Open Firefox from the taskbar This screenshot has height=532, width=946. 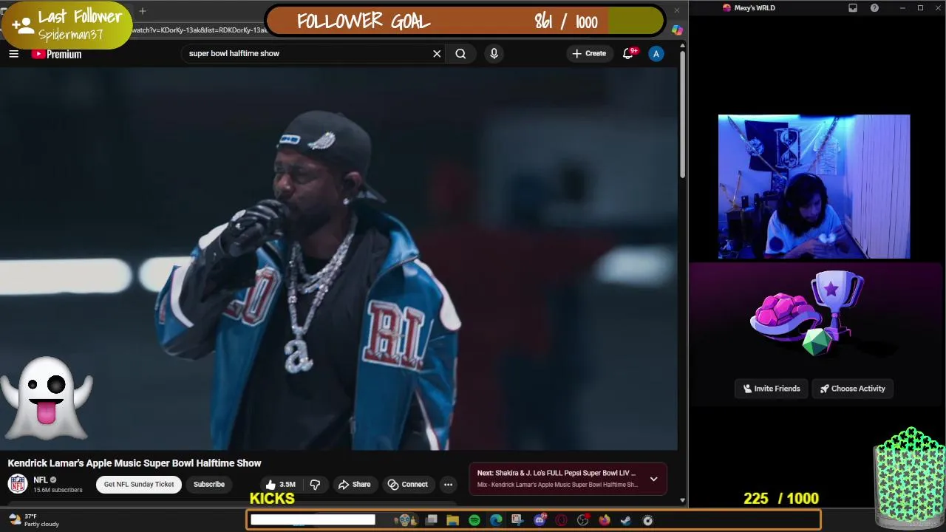[605, 520]
